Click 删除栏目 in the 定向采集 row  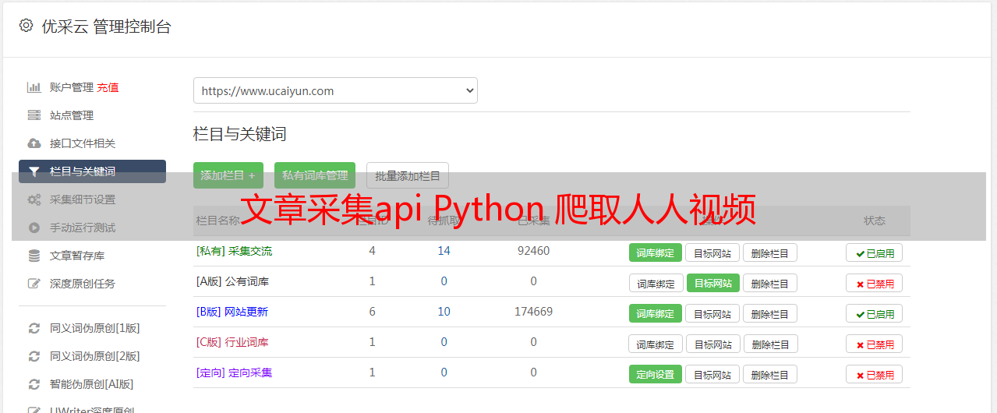[769, 374]
